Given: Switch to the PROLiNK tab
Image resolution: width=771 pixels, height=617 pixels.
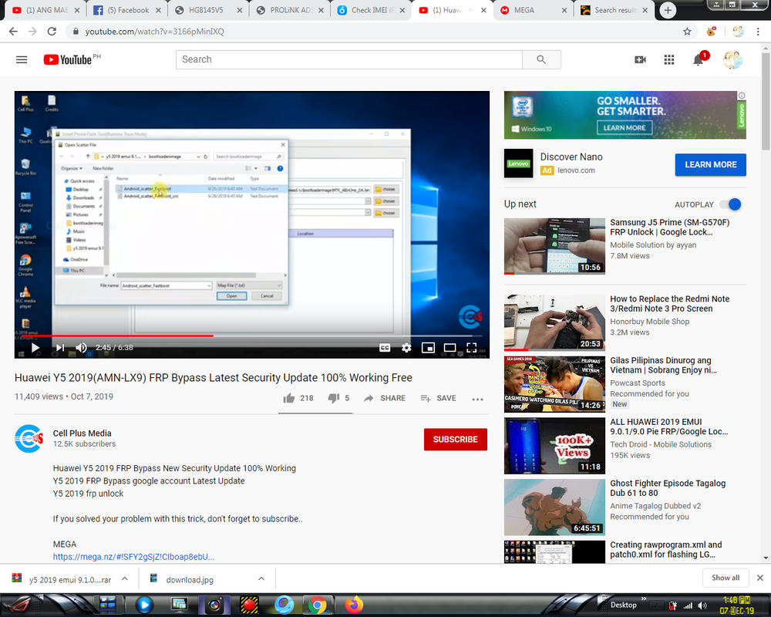Looking at the screenshot, I should point(290,10).
